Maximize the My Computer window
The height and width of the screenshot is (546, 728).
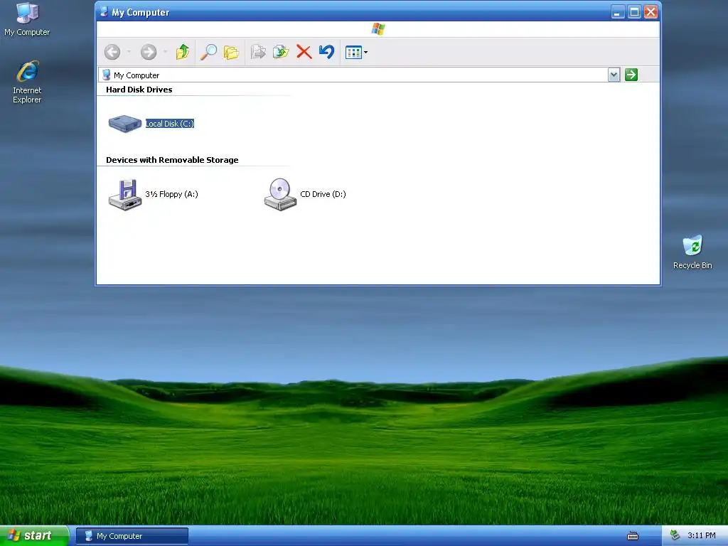click(634, 11)
